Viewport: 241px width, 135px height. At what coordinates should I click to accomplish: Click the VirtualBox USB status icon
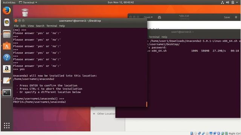[x=203, y=133]
